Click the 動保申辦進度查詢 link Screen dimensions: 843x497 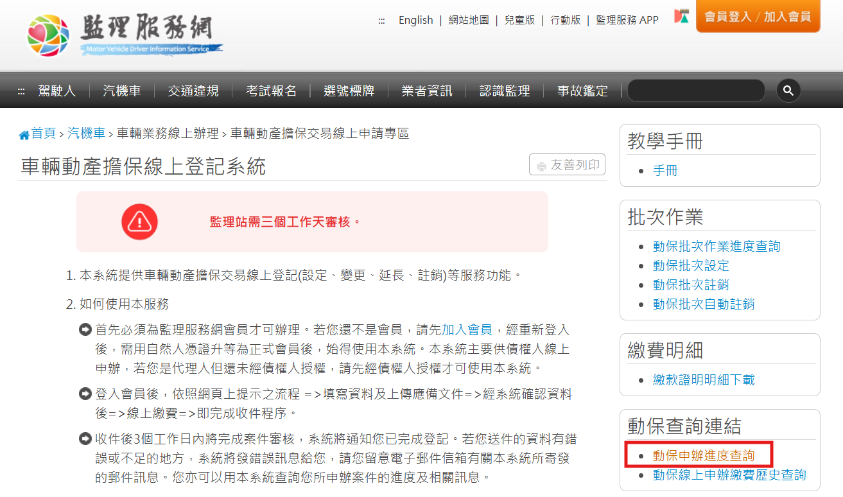(704, 456)
